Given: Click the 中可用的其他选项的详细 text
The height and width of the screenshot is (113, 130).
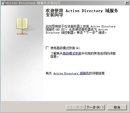Looking at the screenshot, I should 98,53.
